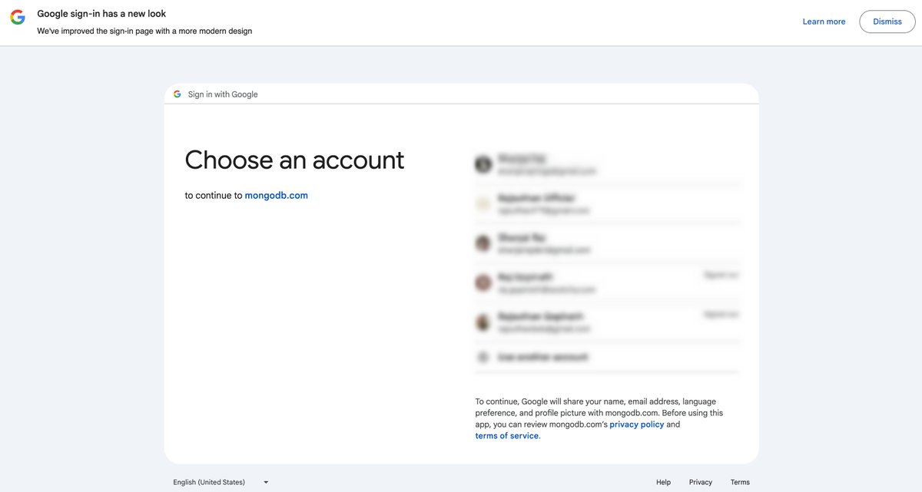922x492 pixels.
Task: Choose the 'Use another account' option
Action: [x=607, y=357]
